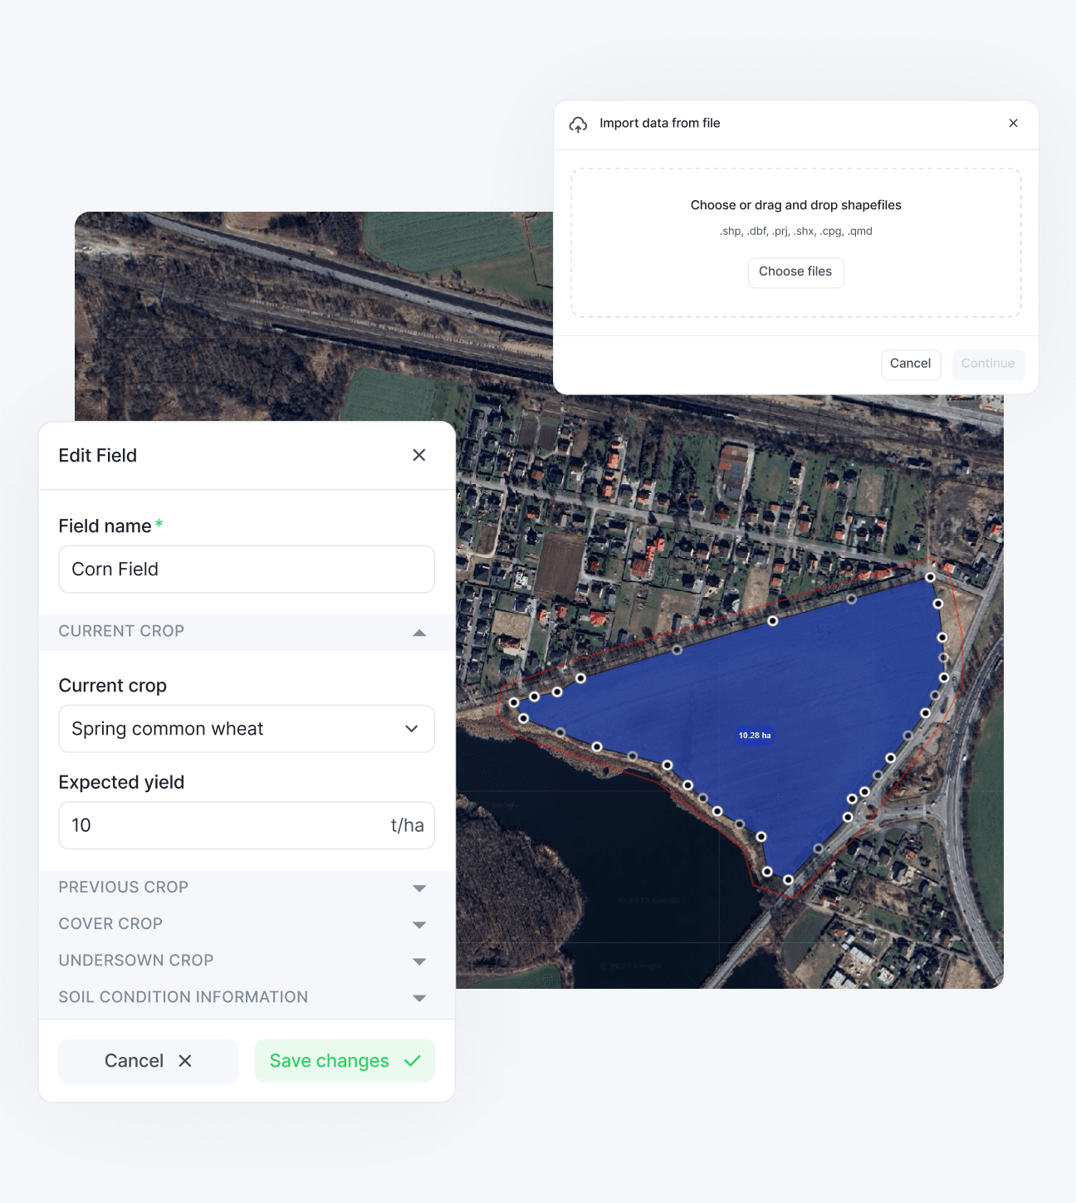Expand the PREVIOUS CROP section
The height and width of the screenshot is (1203, 1076).
click(x=419, y=888)
